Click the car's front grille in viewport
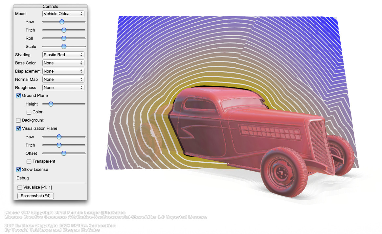Image resolution: width=382 pixels, height=234 pixels. pyautogui.click(x=322, y=146)
